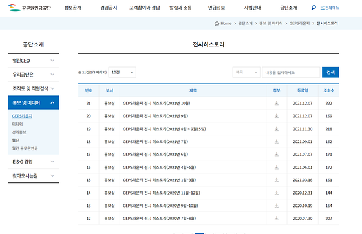The height and width of the screenshot is (234, 362).
Task: Open the 고객참여와 상담 top menu
Action: (145, 8)
